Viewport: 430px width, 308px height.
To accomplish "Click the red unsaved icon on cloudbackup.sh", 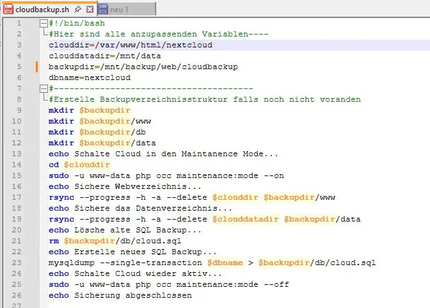I will 8,10.
